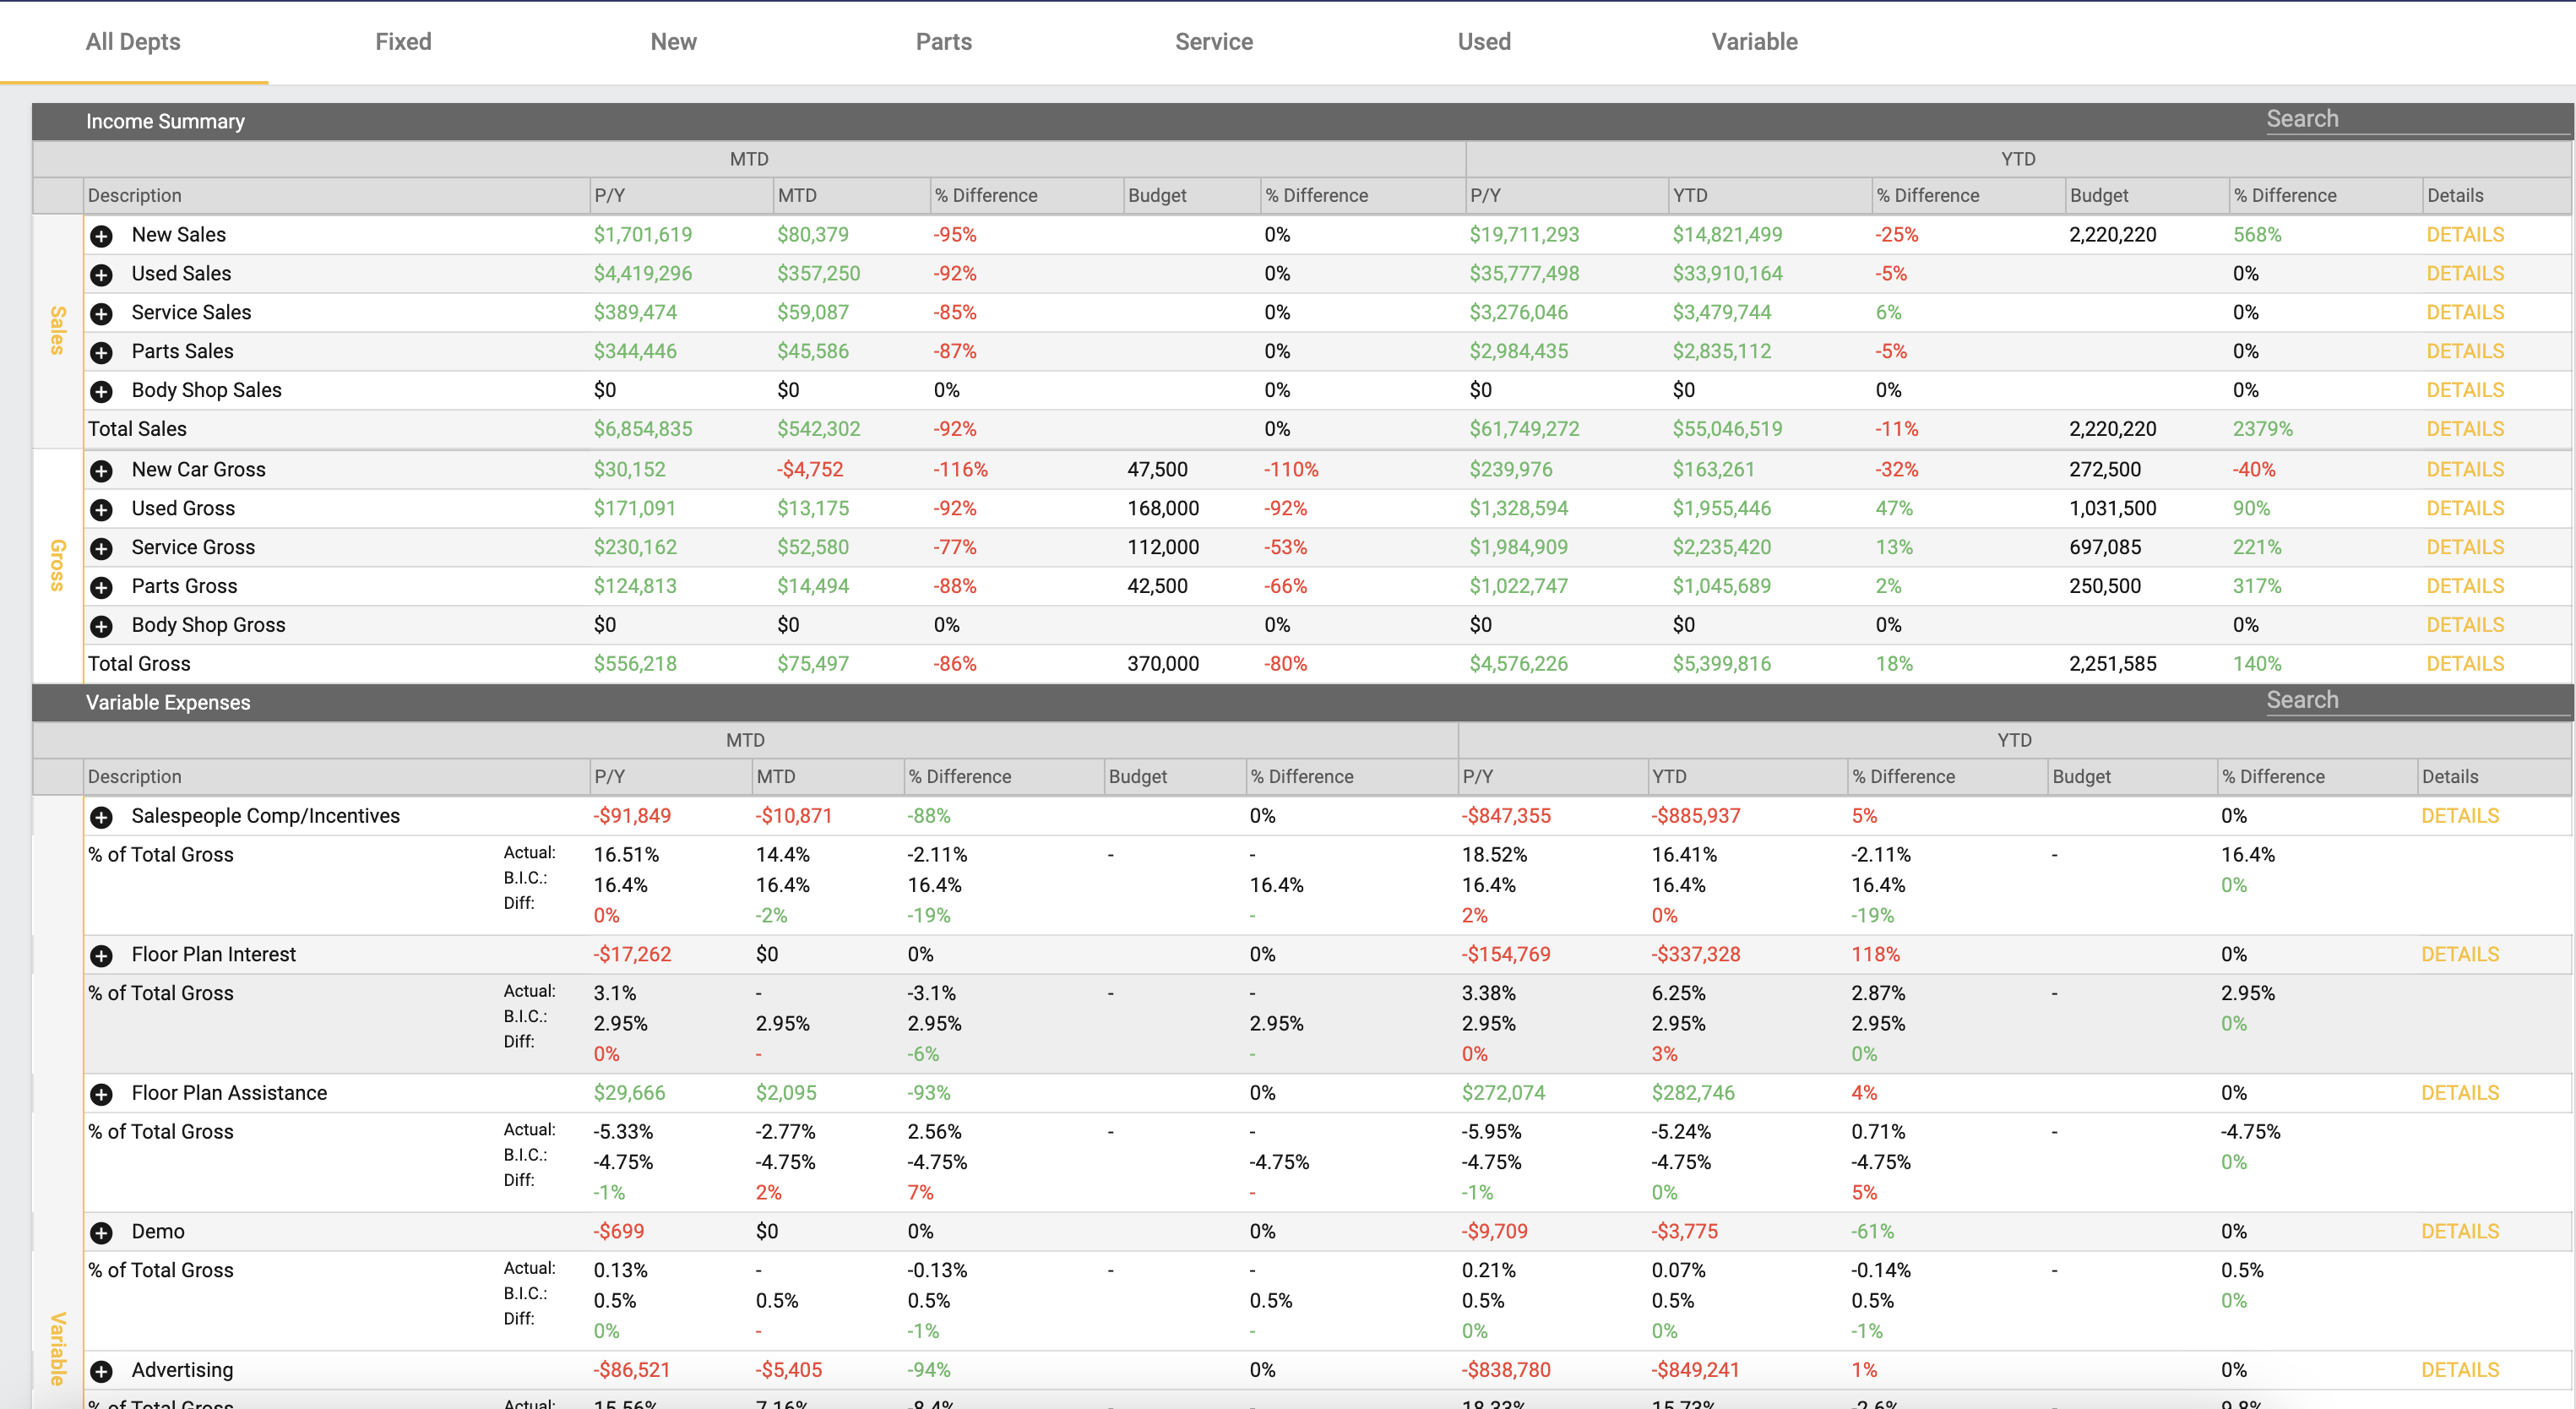Click the Variable Expenses search field
Screen dimensions: 2576x1409
(2417, 700)
